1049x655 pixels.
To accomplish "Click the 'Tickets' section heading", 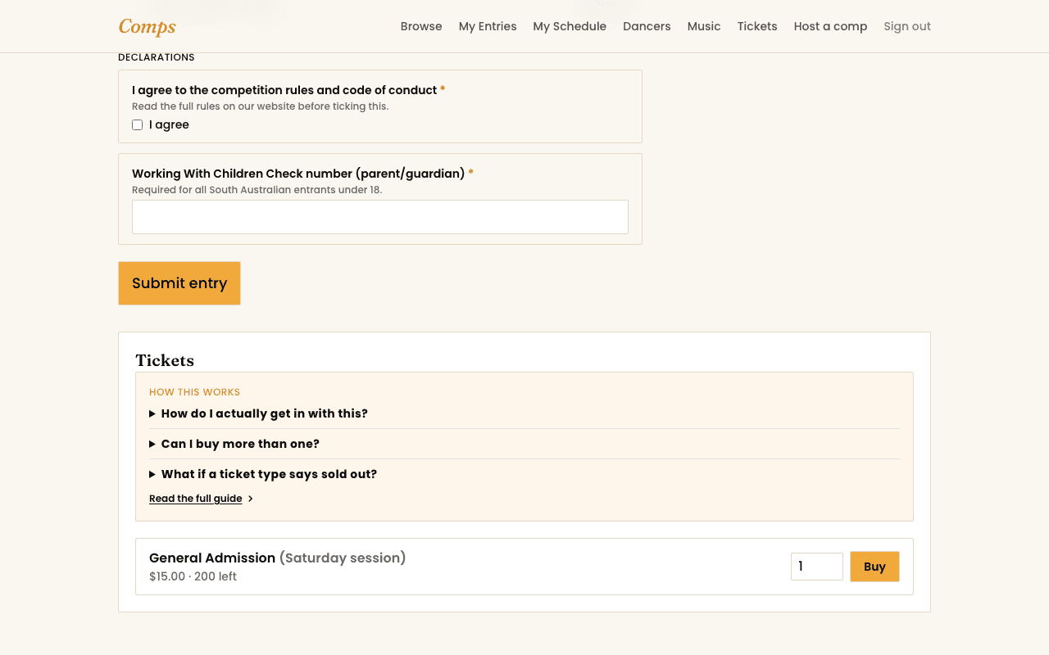I will tap(165, 360).
